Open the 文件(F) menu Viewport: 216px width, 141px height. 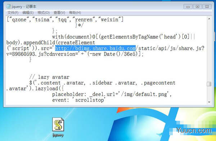[x=13, y=13]
